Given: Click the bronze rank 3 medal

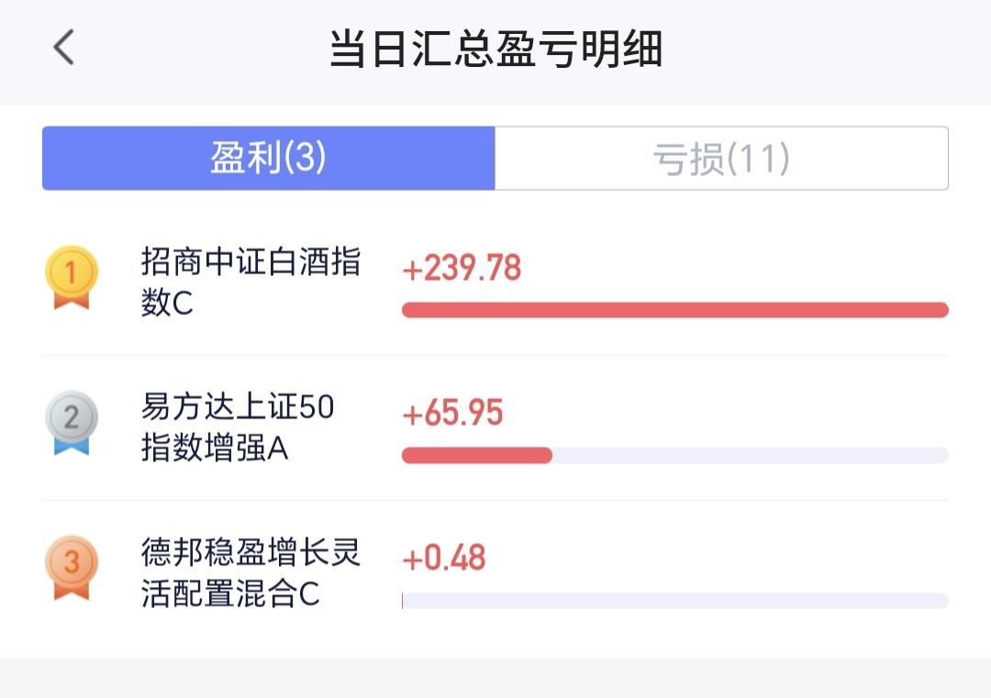Looking at the screenshot, I should click(x=71, y=566).
